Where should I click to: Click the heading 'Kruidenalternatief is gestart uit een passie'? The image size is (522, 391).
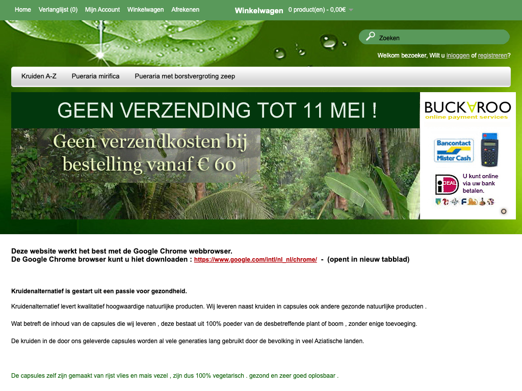(99, 291)
